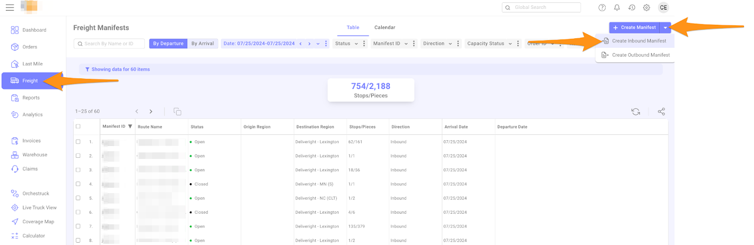The image size is (754, 245).
Task: Click the share icon above the table
Action: [662, 111]
